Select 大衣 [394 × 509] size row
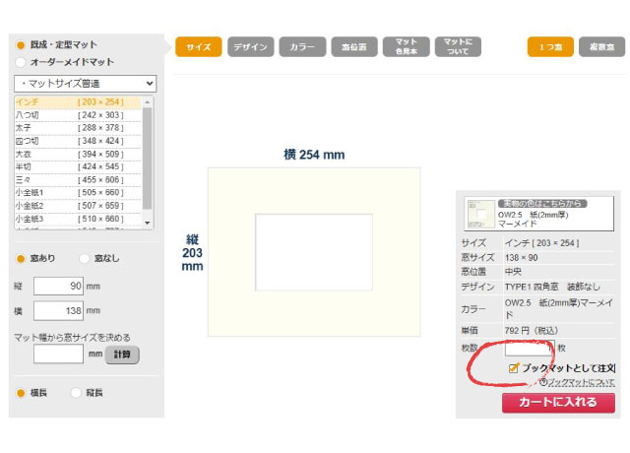The image size is (630, 453). coord(78,154)
